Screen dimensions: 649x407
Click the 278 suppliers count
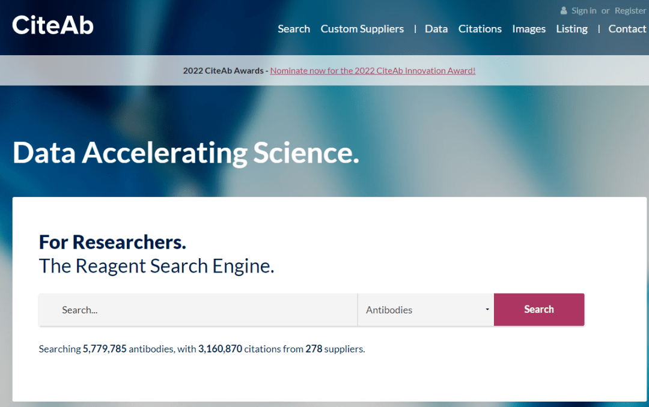pos(313,349)
